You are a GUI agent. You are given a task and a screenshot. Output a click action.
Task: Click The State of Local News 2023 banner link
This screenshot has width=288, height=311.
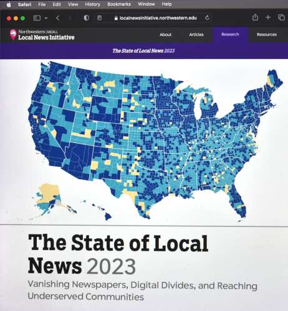[x=143, y=51]
